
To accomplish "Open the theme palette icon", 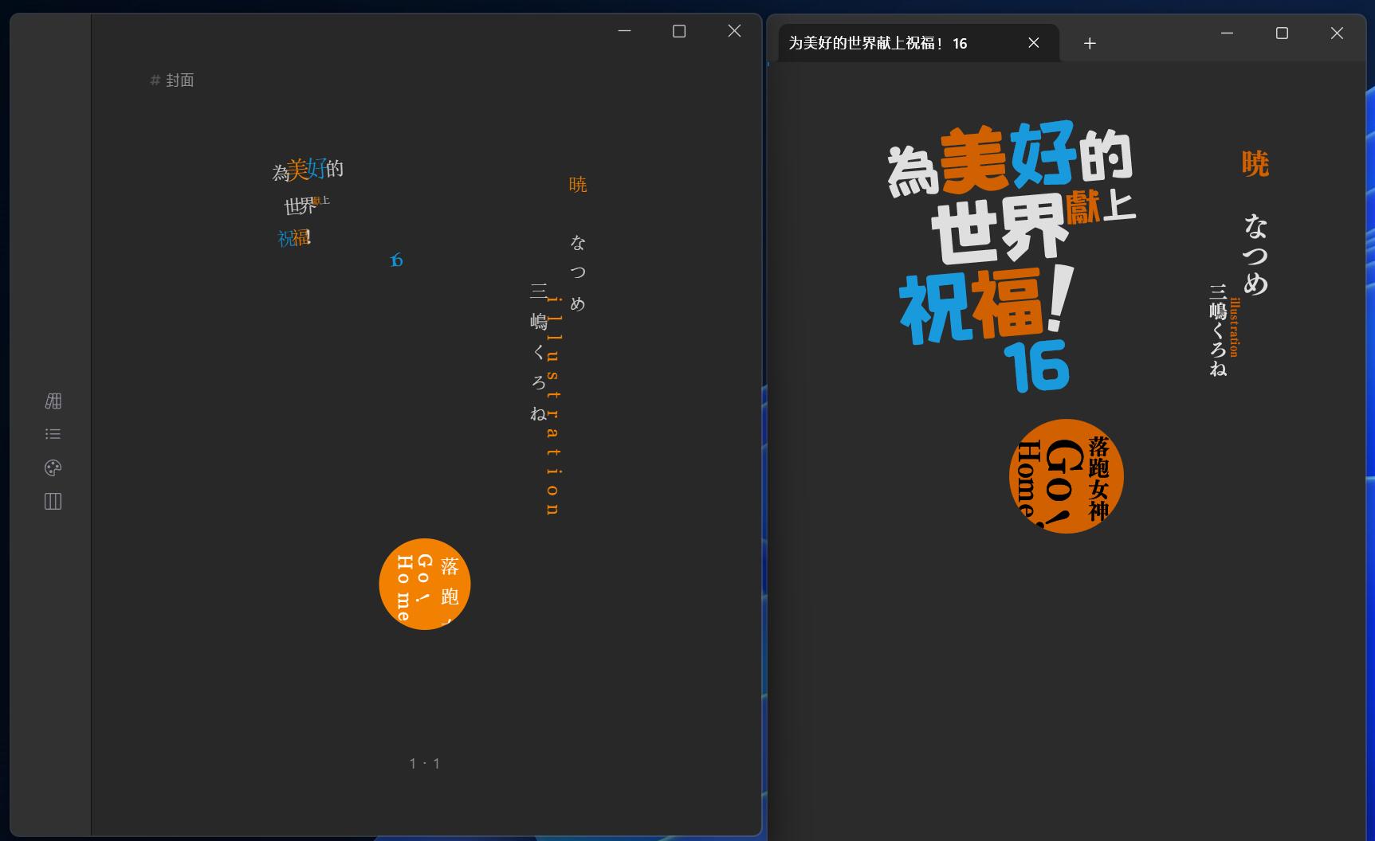I will pos(53,467).
